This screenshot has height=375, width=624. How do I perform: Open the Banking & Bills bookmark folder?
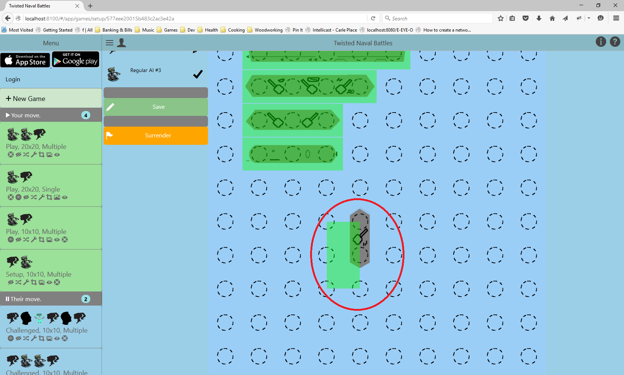pos(114,30)
